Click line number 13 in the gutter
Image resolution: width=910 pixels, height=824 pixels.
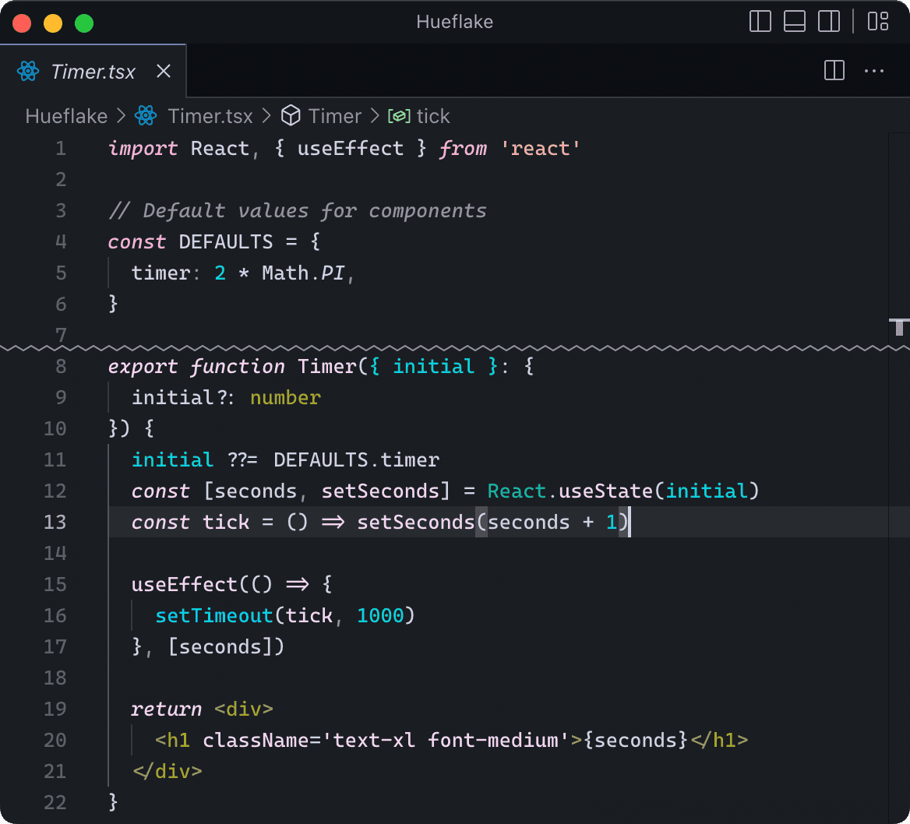point(55,522)
